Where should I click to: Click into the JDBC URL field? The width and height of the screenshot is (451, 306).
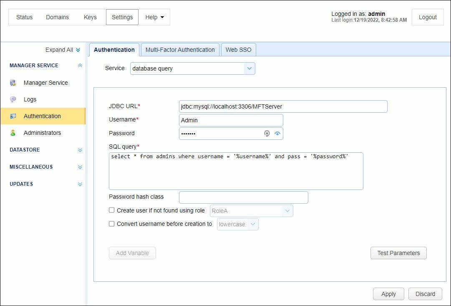coord(283,106)
